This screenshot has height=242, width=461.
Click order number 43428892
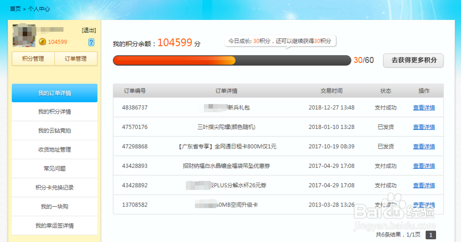coord(135,185)
